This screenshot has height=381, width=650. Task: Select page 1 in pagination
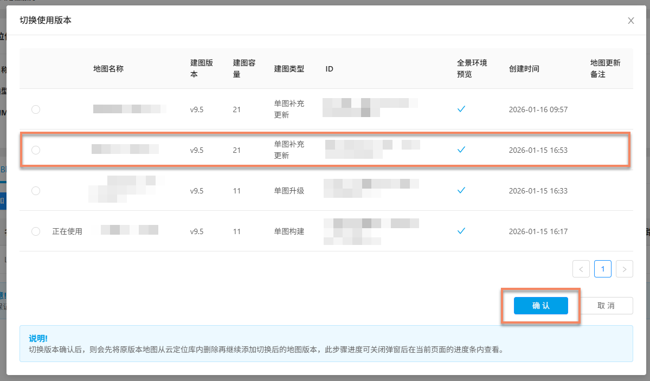tap(603, 269)
